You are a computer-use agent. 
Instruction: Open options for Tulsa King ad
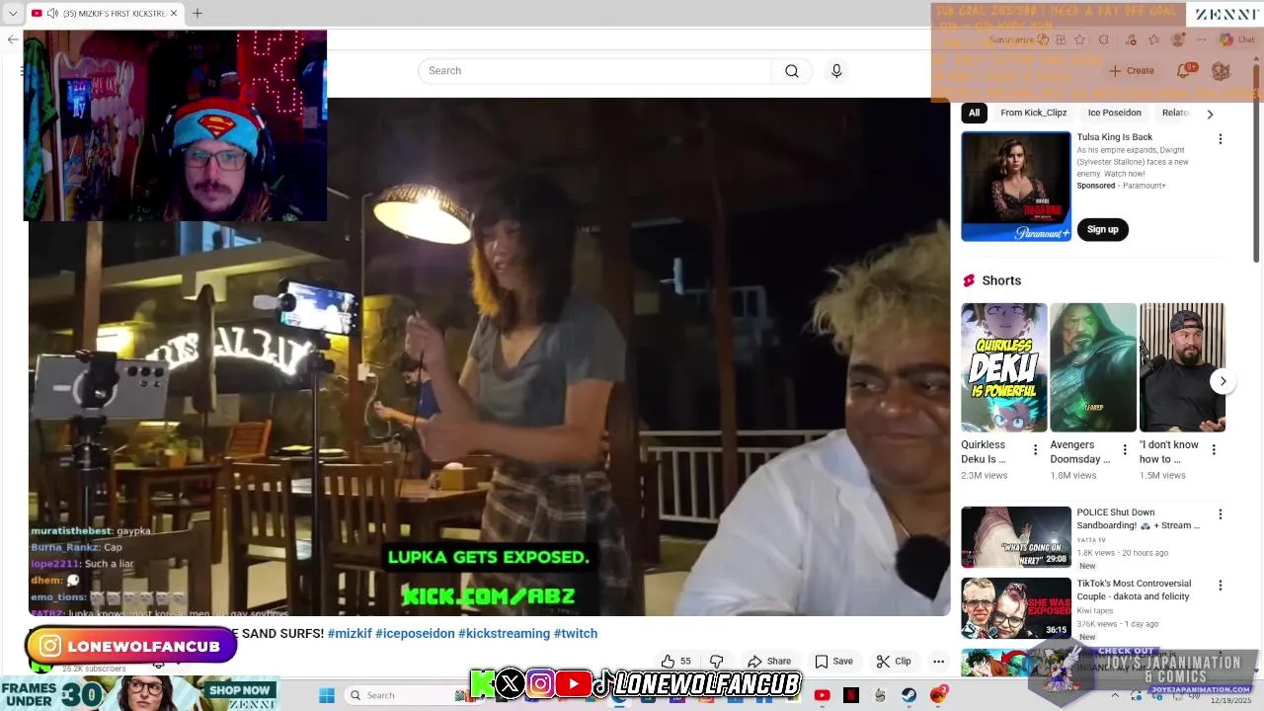click(1220, 139)
